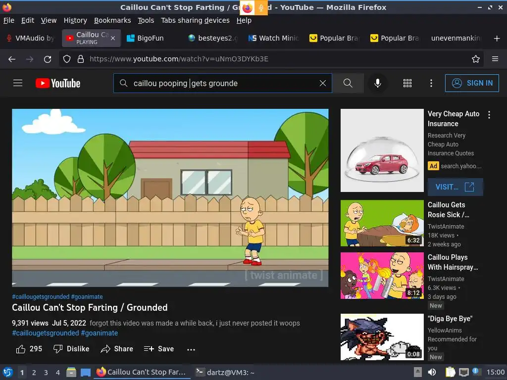Screen dimensions: 507x380
Task: Open the Help menu
Action: click(x=244, y=20)
